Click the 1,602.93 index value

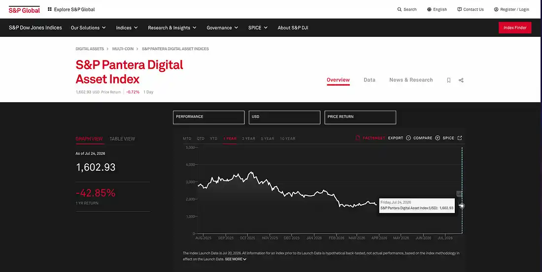(x=96, y=167)
